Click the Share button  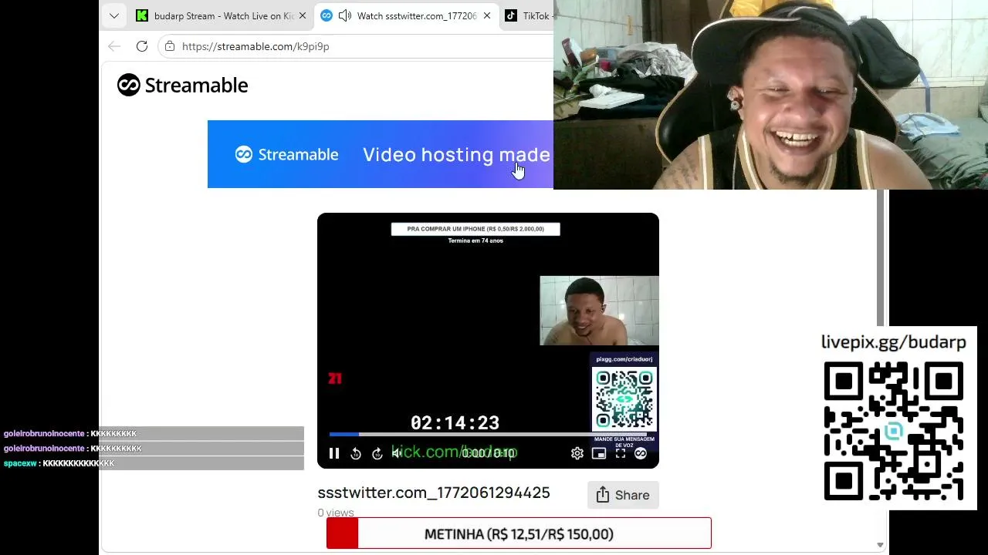tap(623, 495)
